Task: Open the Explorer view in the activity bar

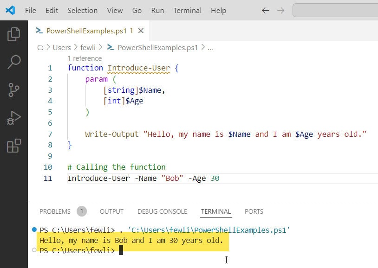Action: tap(13, 33)
